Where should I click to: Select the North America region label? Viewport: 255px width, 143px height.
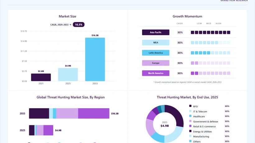pos(155,73)
